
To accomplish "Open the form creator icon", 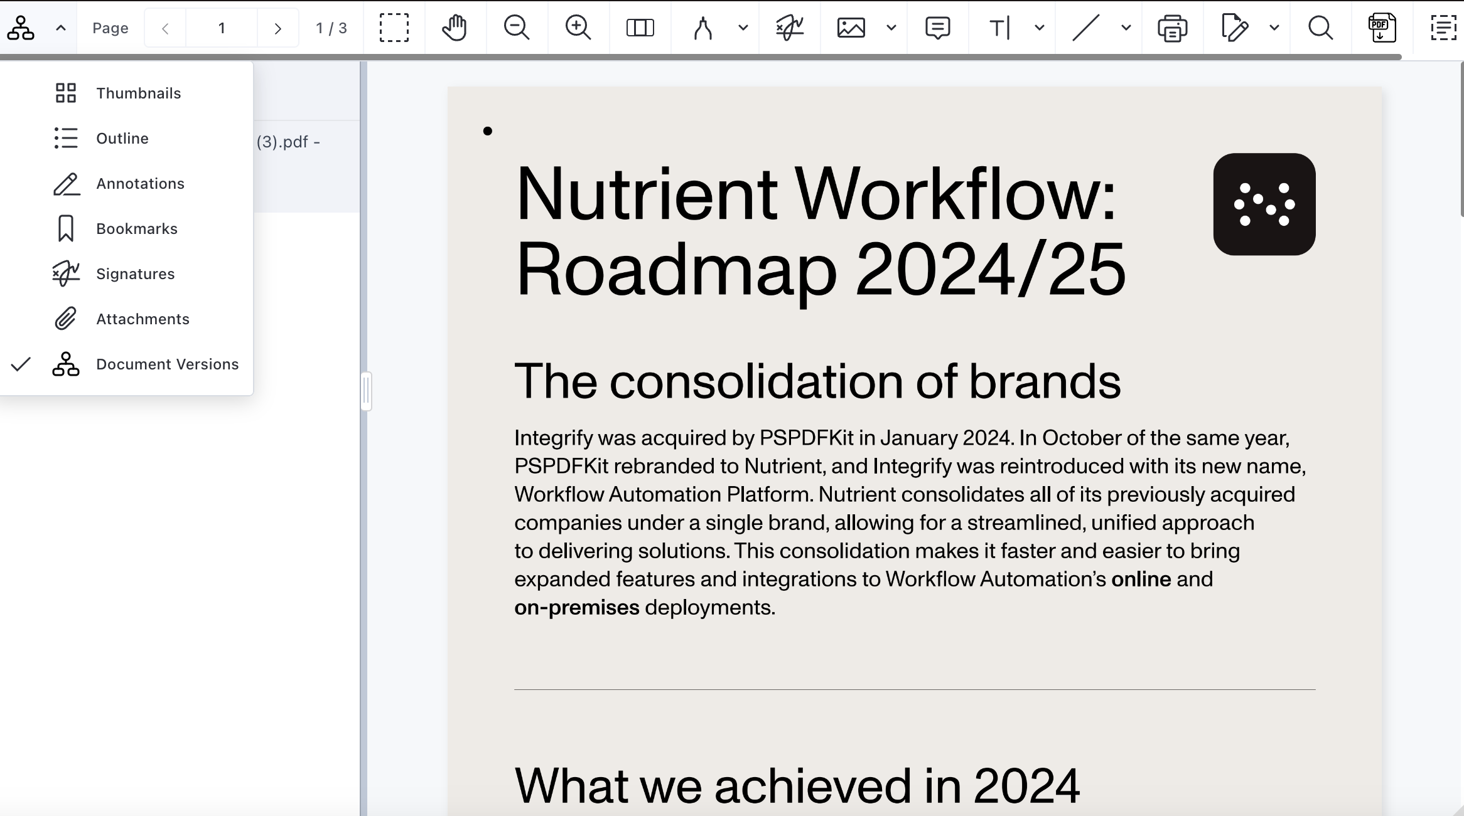I will coord(1444,28).
